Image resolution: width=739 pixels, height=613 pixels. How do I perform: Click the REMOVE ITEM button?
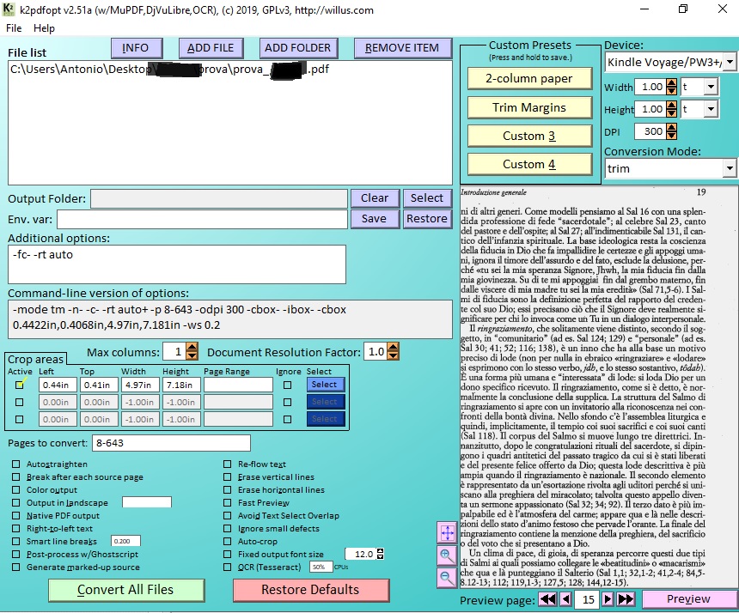tap(402, 48)
